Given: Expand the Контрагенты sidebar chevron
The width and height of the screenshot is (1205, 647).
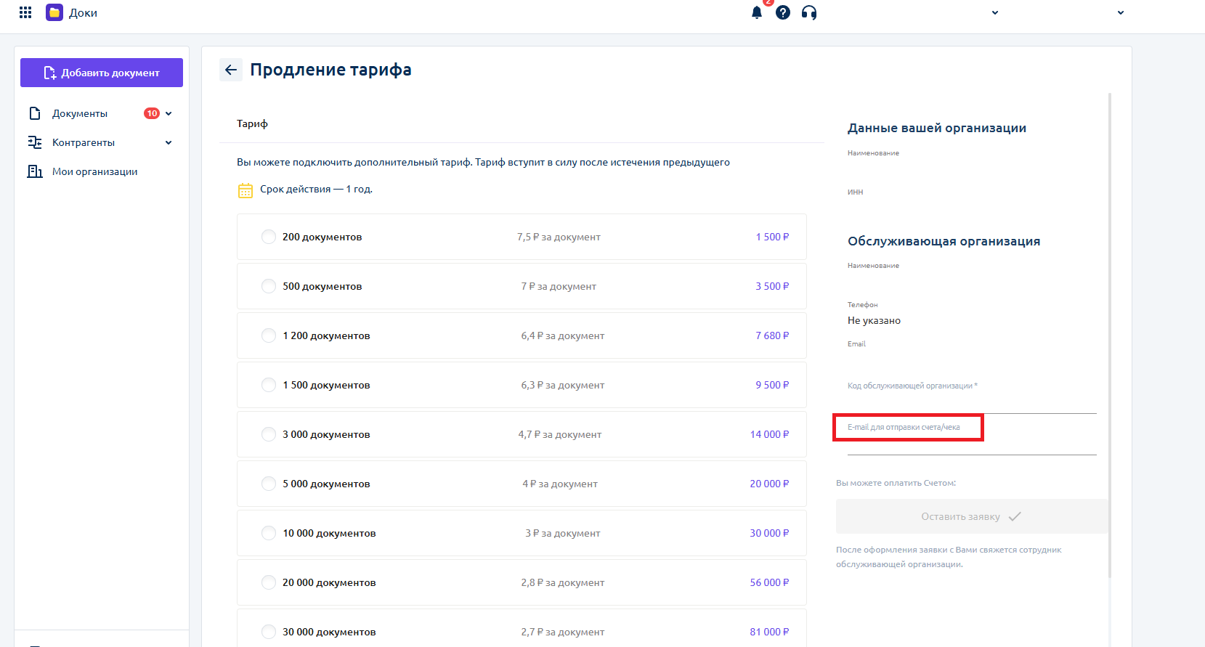Looking at the screenshot, I should (169, 142).
